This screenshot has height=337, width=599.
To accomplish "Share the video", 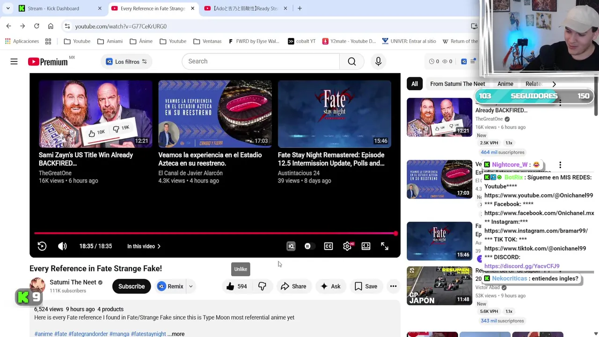I will (x=293, y=286).
